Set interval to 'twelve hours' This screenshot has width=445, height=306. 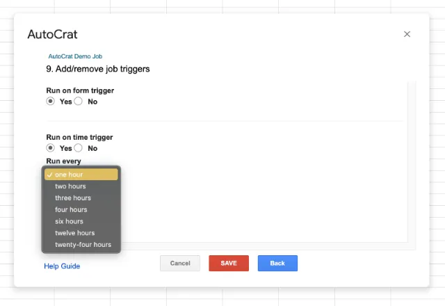pos(74,233)
